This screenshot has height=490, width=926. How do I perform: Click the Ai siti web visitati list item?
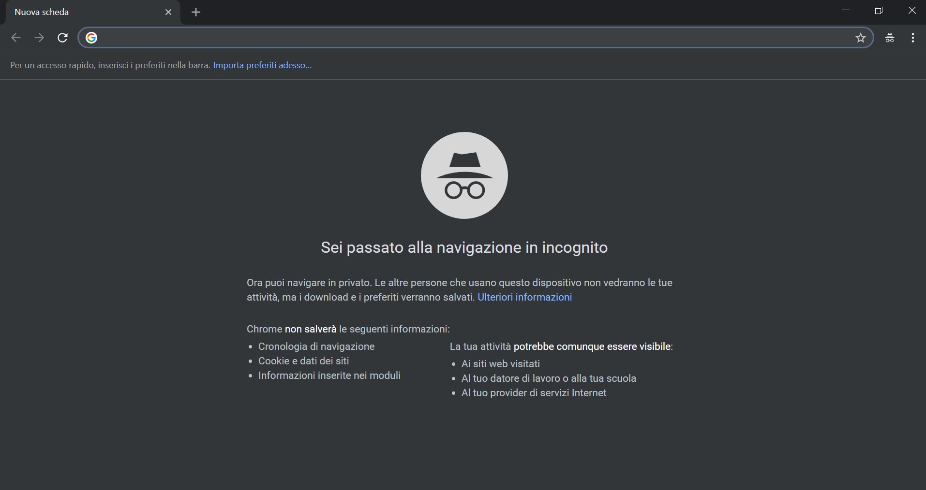501,364
